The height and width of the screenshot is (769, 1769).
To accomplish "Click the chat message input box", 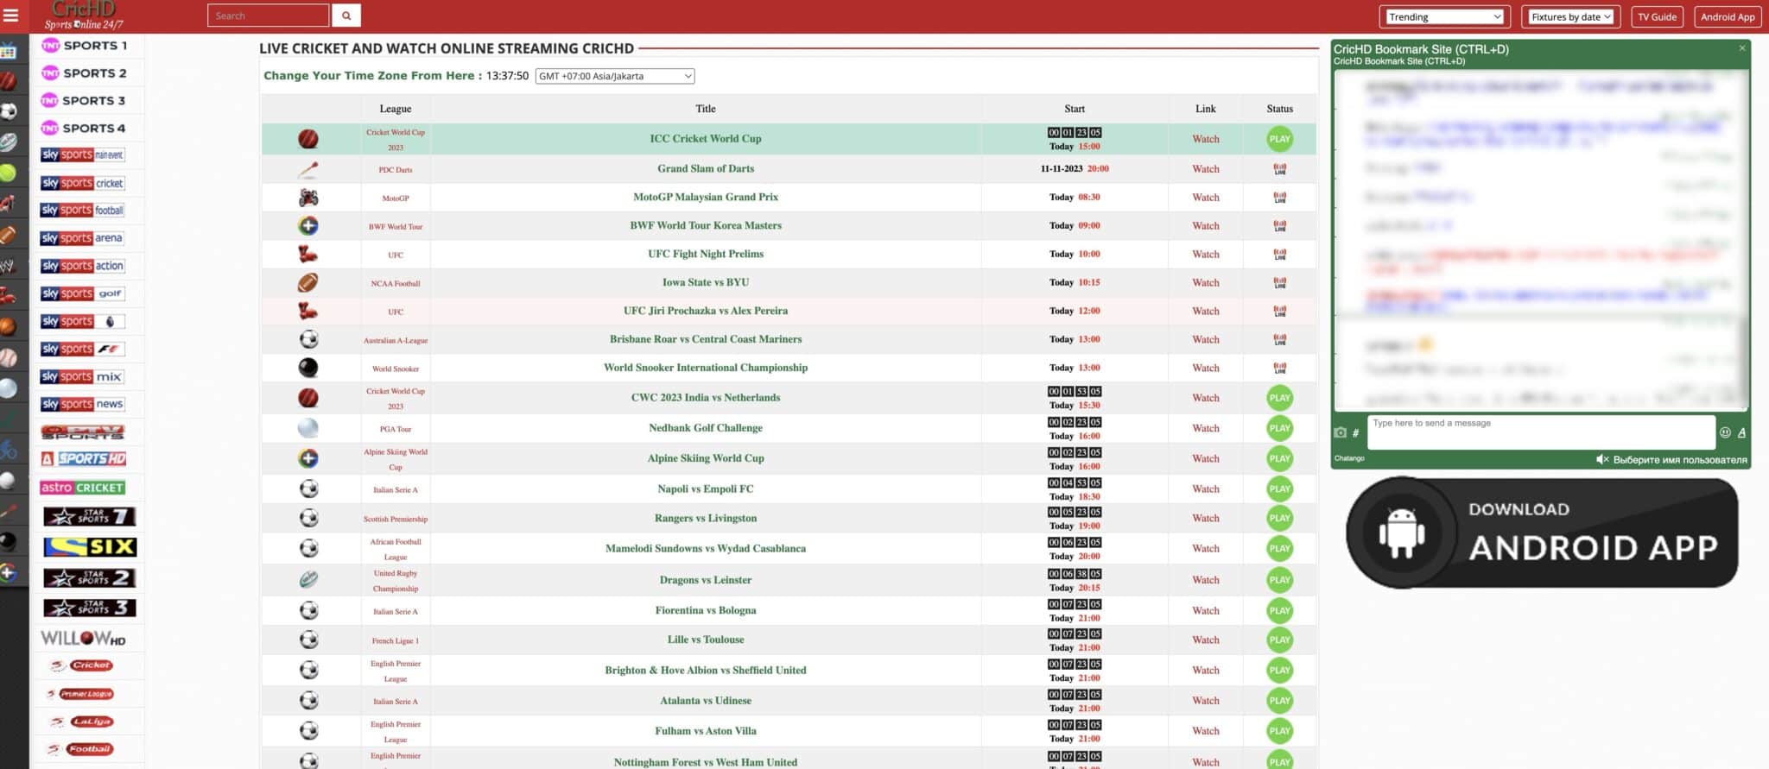I will [x=1540, y=432].
